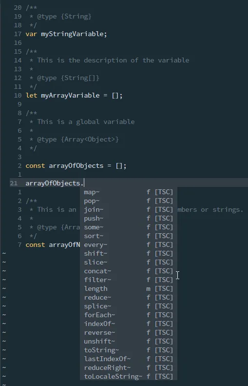Select the map~ completion entry

[128, 192]
